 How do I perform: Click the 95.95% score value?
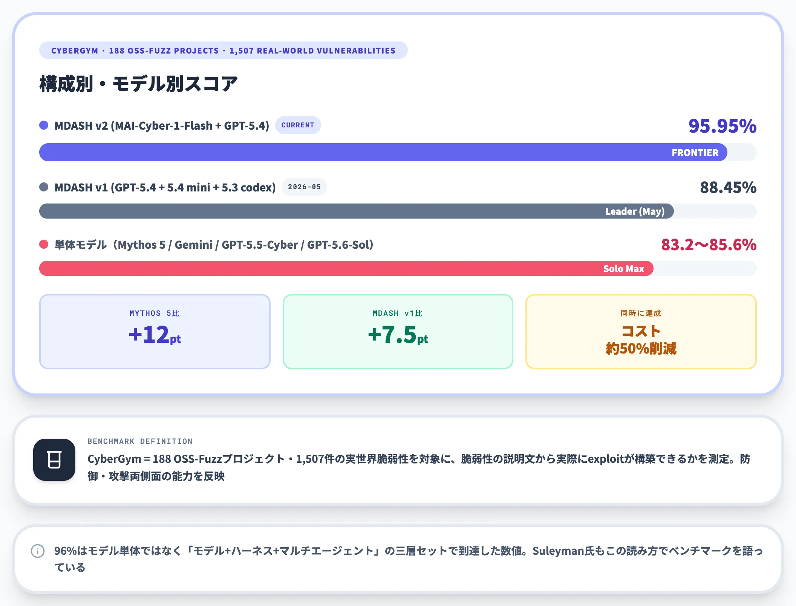click(723, 126)
